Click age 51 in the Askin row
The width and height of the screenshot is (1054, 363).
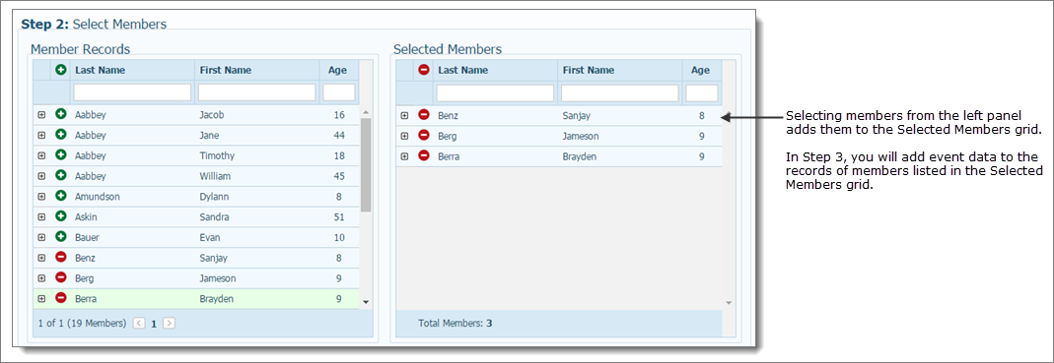(339, 217)
